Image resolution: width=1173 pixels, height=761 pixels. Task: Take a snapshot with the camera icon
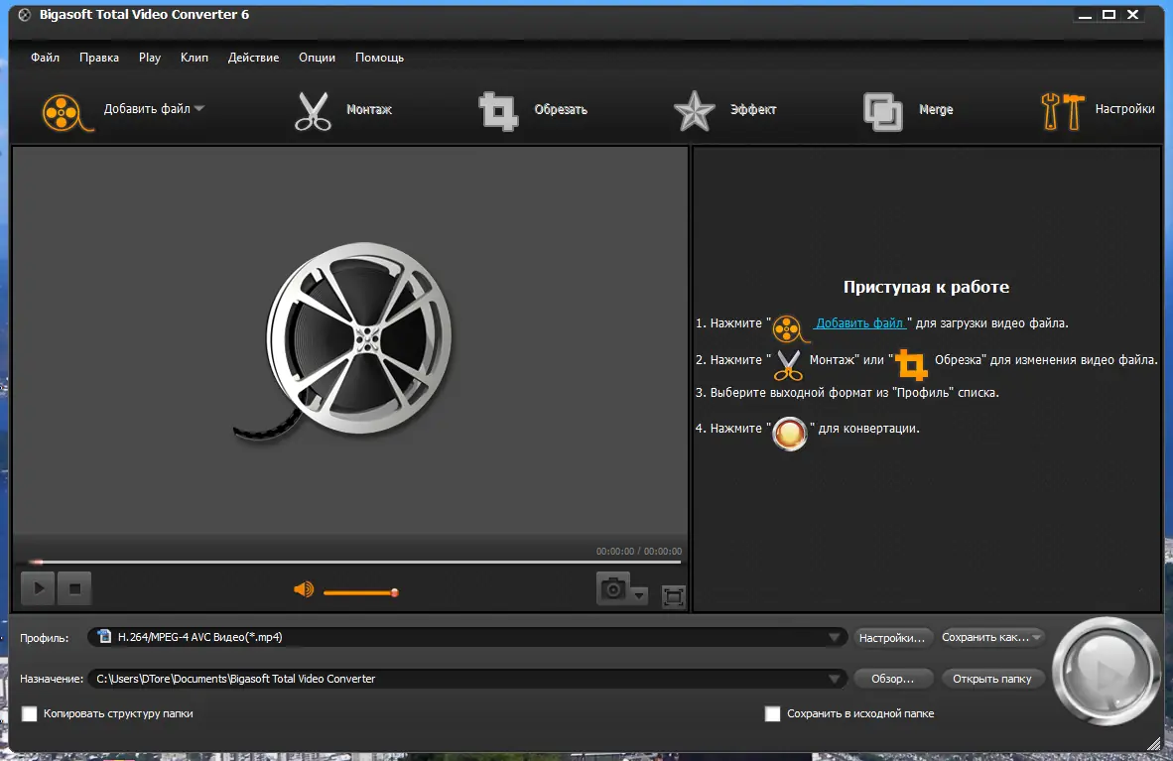pyautogui.click(x=613, y=588)
